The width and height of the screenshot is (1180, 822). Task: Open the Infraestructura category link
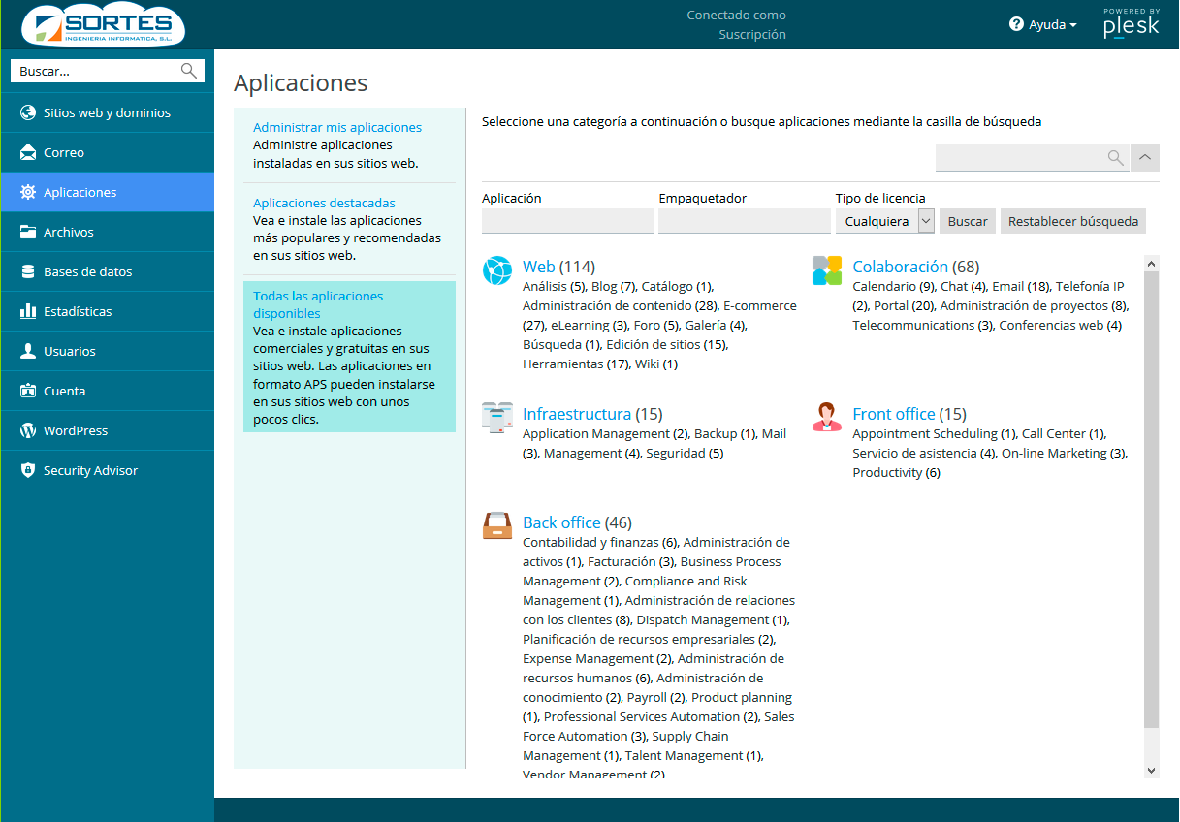(x=577, y=414)
